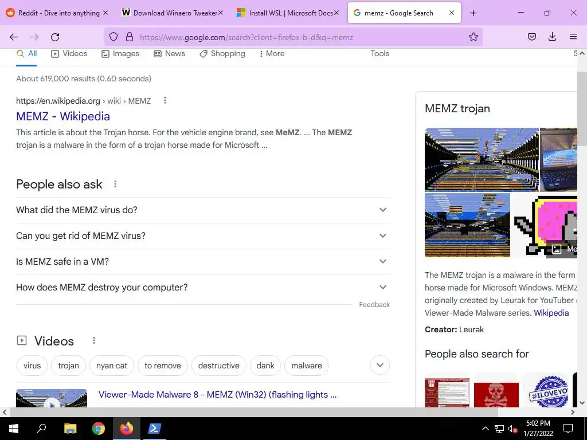Launch File Explorer from the taskbar

tap(70, 429)
